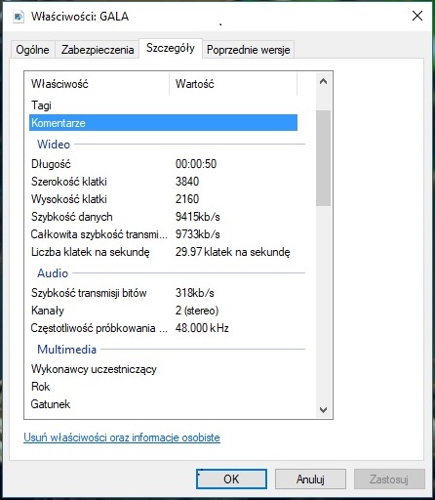Open the Poprzednie wersje tab
The image size is (435, 500).
pyautogui.click(x=248, y=50)
